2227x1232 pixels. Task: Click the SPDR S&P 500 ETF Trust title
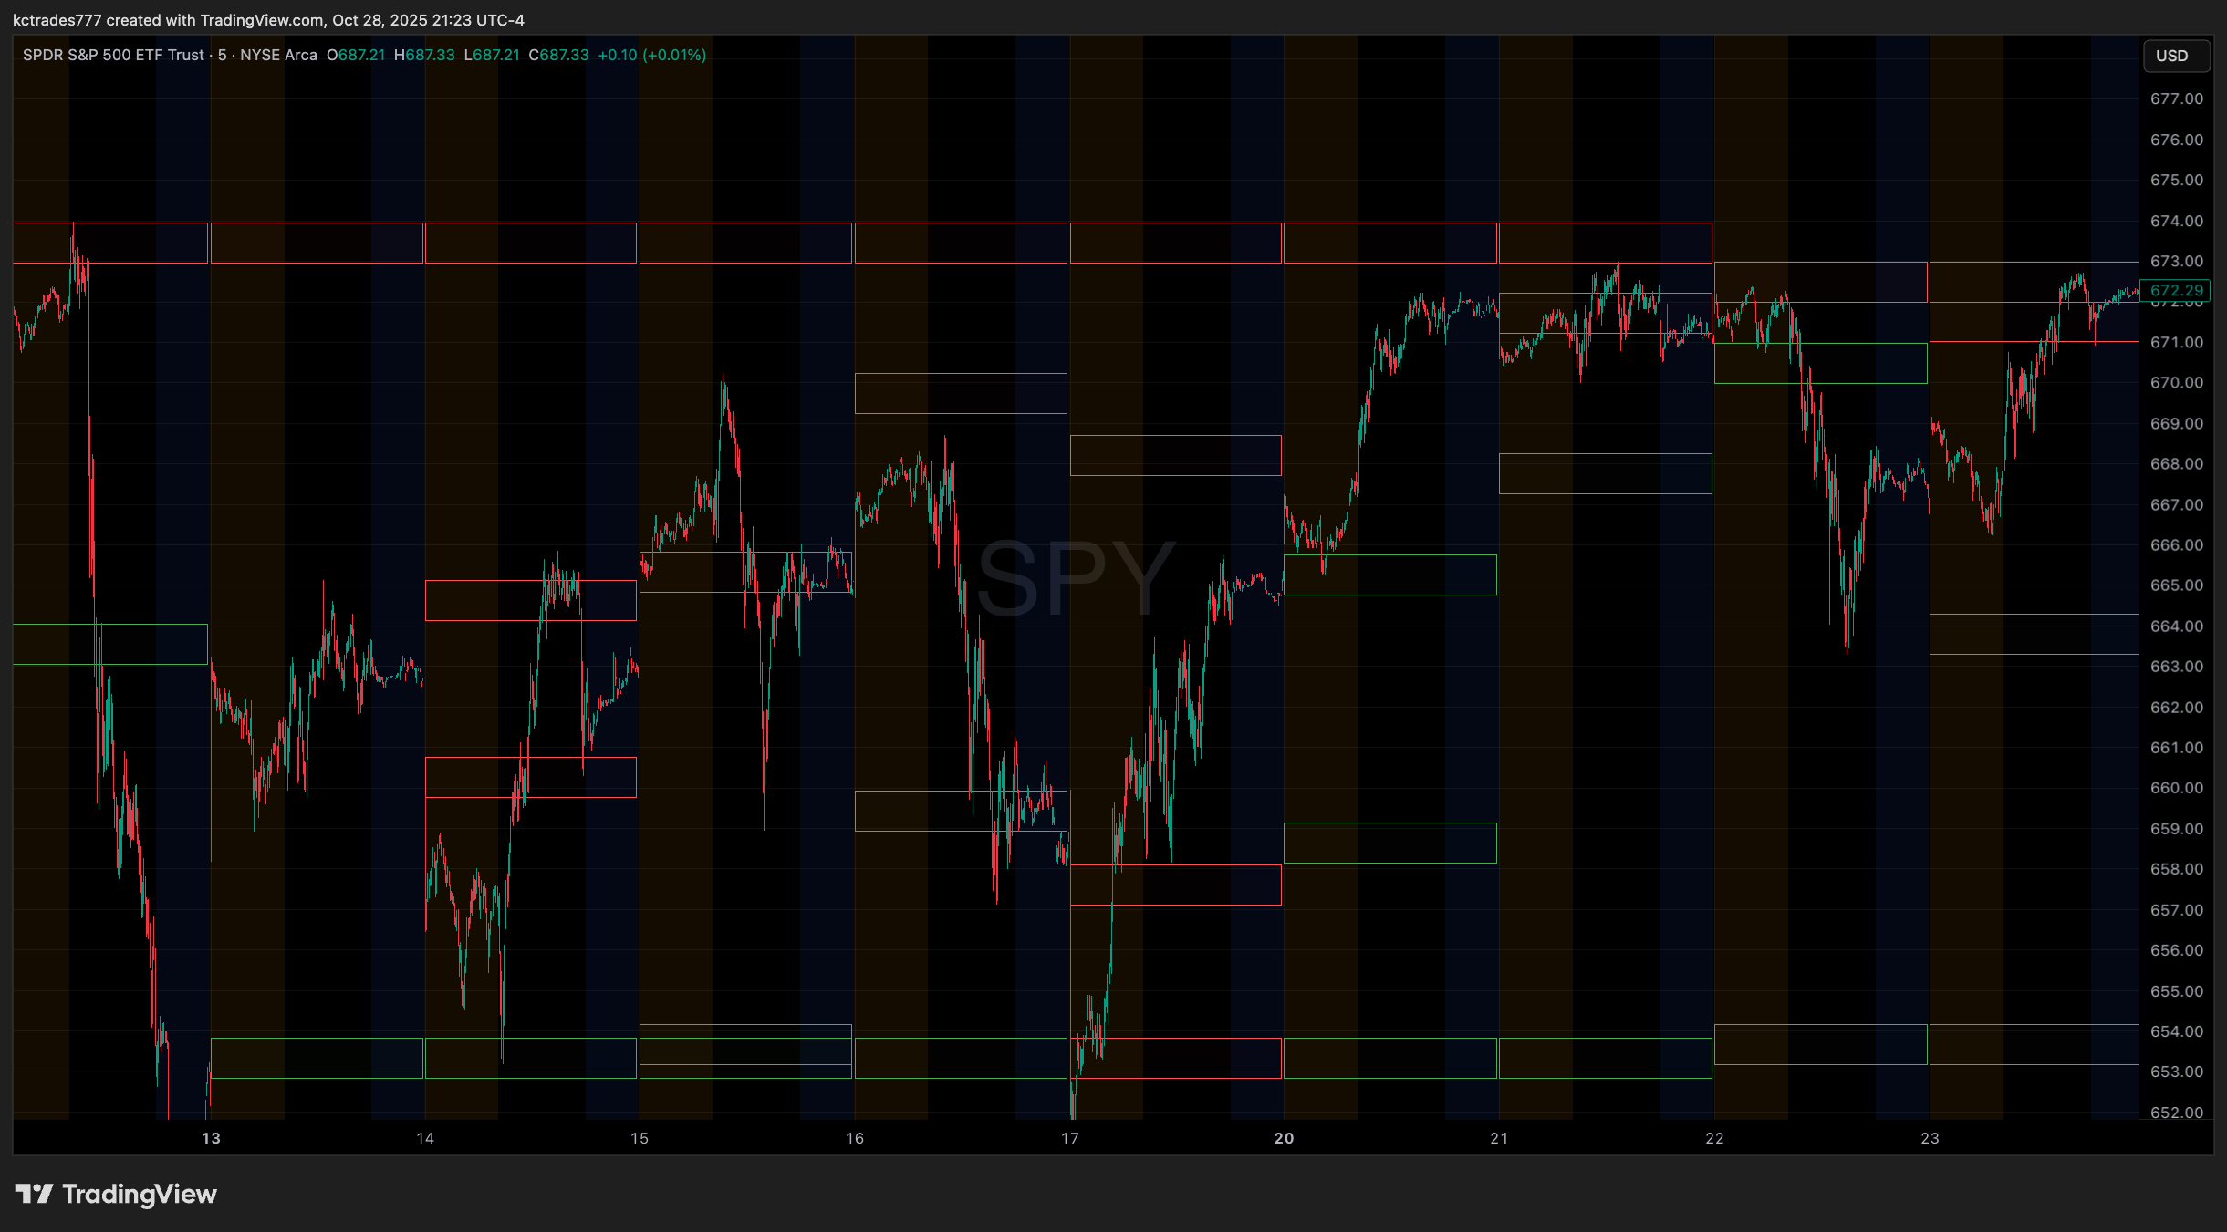pyautogui.click(x=113, y=55)
